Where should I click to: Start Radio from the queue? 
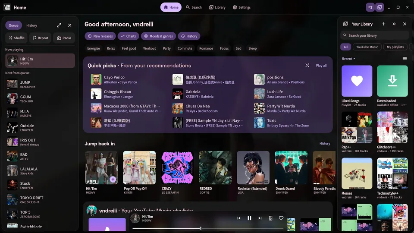[x=64, y=38]
